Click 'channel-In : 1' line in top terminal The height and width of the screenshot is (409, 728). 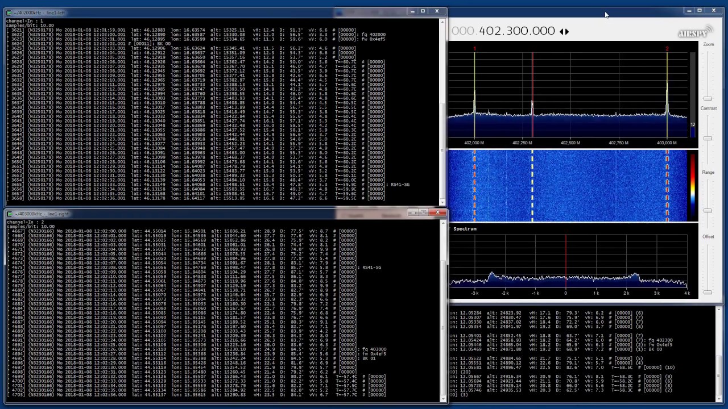click(x=24, y=21)
